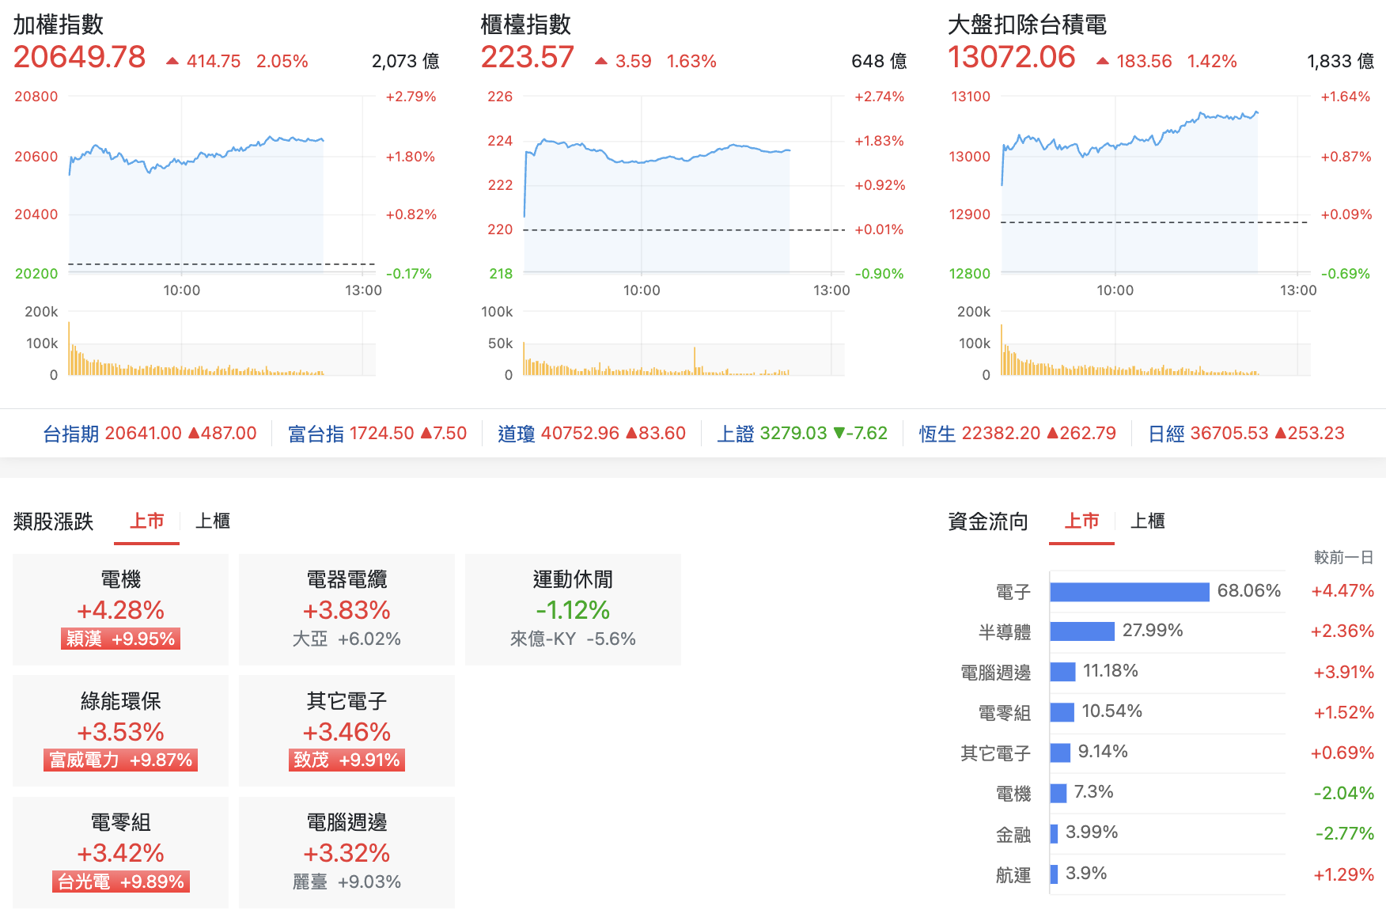Open the 電器電纜 sector card
This screenshot has height=910, width=1386.
pos(346,609)
